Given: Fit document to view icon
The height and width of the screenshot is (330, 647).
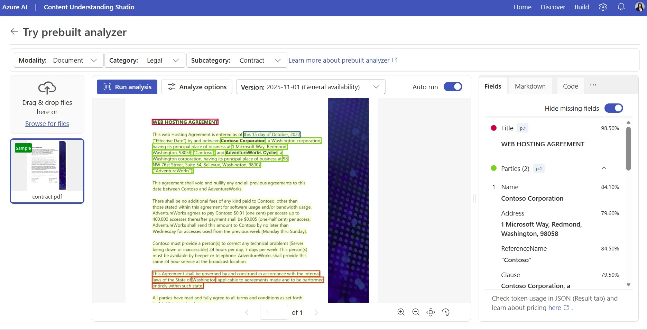Looking at the screenshot, I should (431, 312).
